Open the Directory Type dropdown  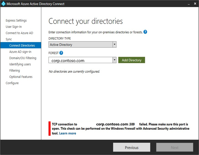tap(114, 45)
